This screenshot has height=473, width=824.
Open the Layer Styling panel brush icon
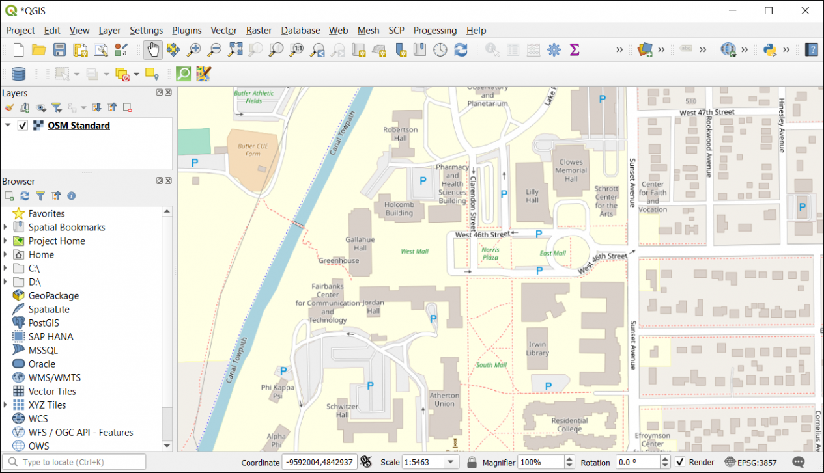(x=8, y=108)
